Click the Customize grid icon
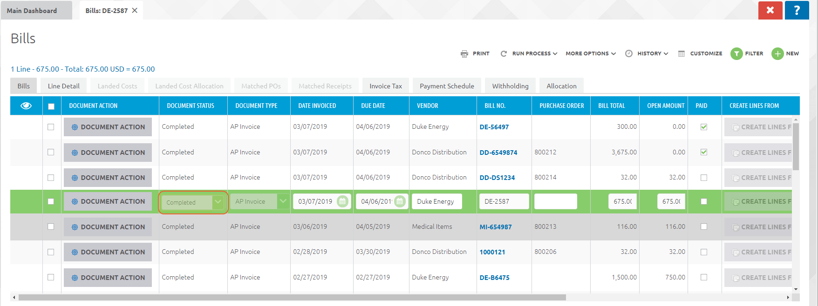 (x=682, y=53)
